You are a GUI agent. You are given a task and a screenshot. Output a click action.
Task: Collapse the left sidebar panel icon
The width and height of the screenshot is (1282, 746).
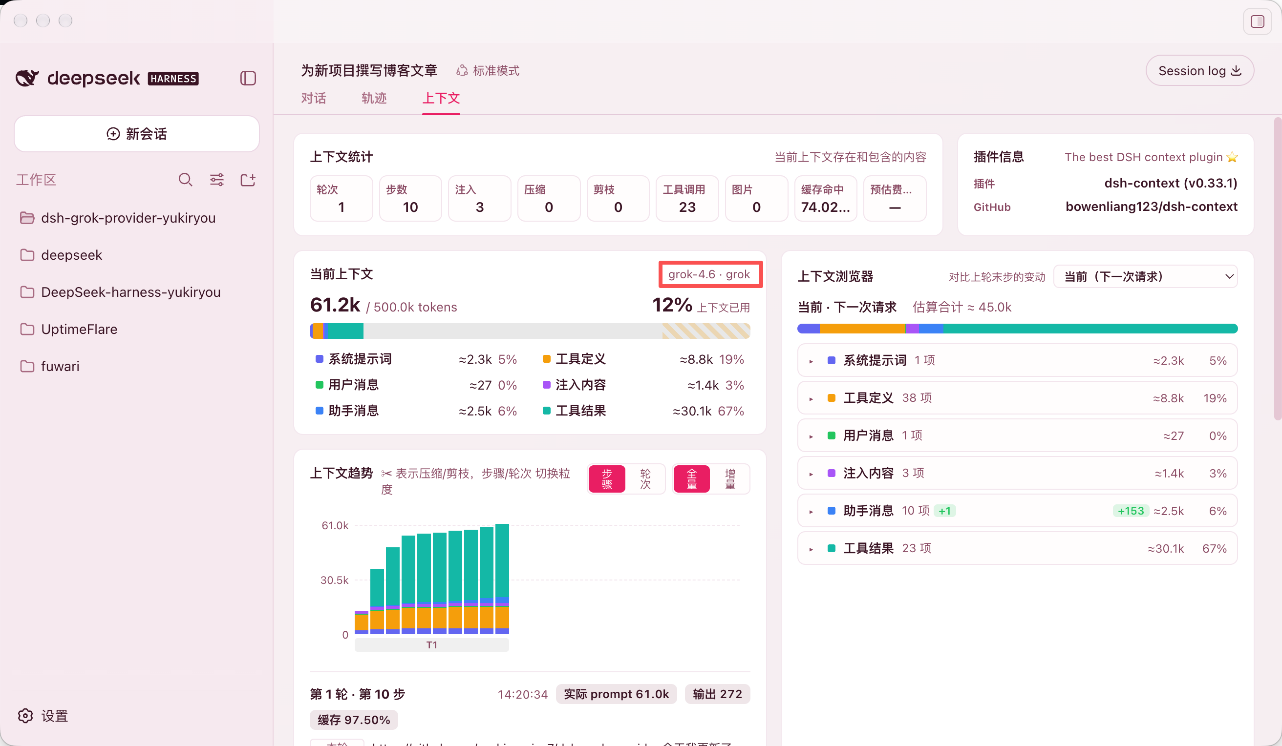click(248, 78)
